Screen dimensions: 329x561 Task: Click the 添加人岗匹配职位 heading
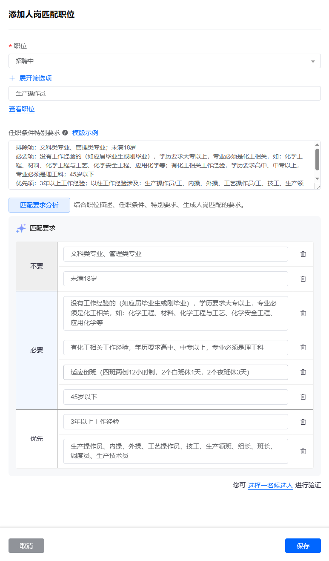pyautogui.click(x=42, y=14)
